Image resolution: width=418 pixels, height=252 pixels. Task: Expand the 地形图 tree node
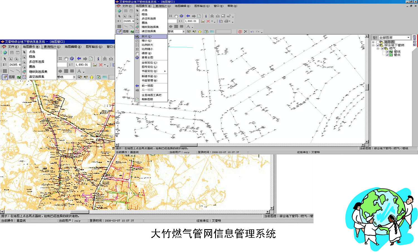click(x=373, y=42)
